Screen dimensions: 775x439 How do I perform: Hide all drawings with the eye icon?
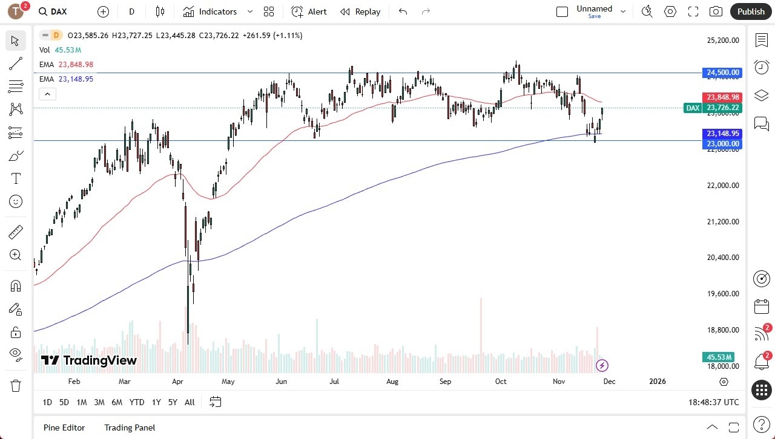point(15,354)
